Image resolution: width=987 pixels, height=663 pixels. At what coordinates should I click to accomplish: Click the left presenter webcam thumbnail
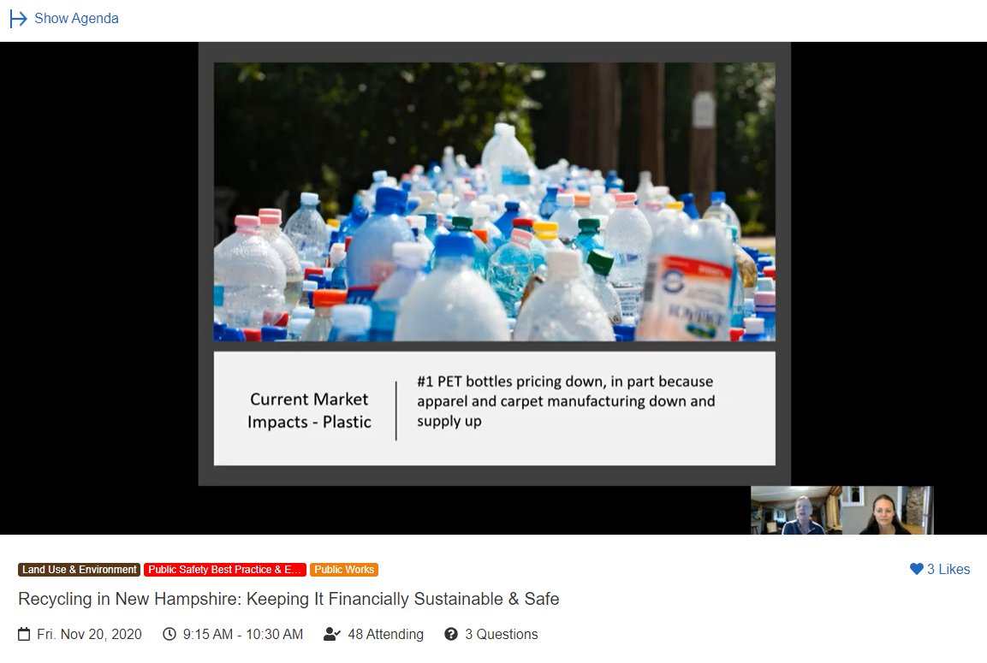[x=795, y=510]
